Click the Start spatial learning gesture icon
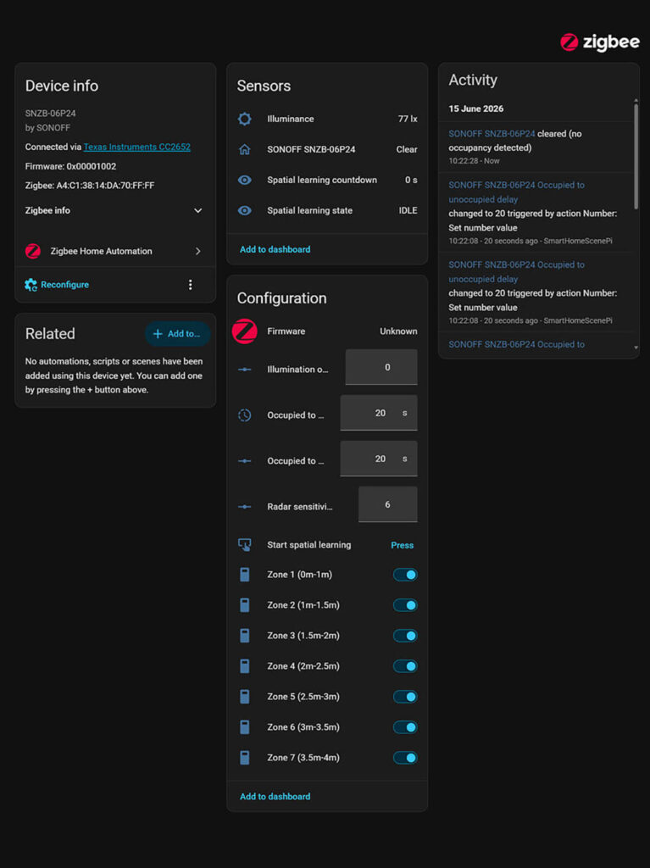The height and width of the screenshot is (868, 650). pos(244,545)
